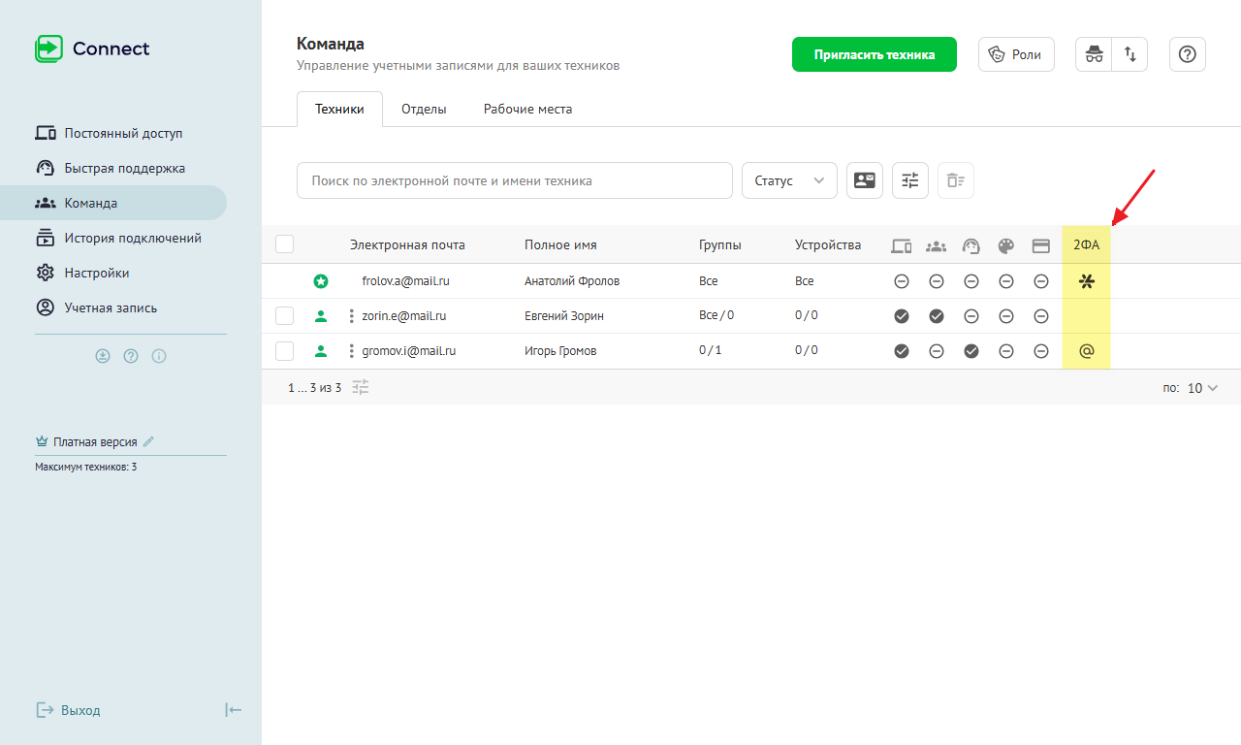Toggle the select-all checkbox in table header
Screen dimensions: 1241x745
(x=284, y=244)
